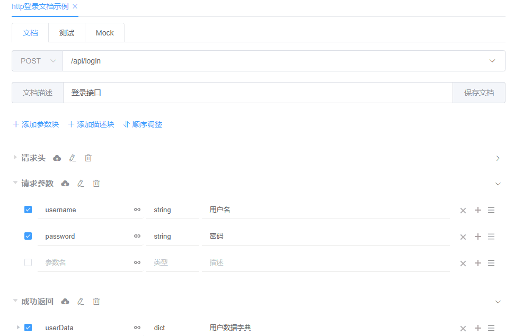Click cloud upload icon next to 成功返回
Image resolution: width=514 pixels, height=336 pixels.
point(65,301)
